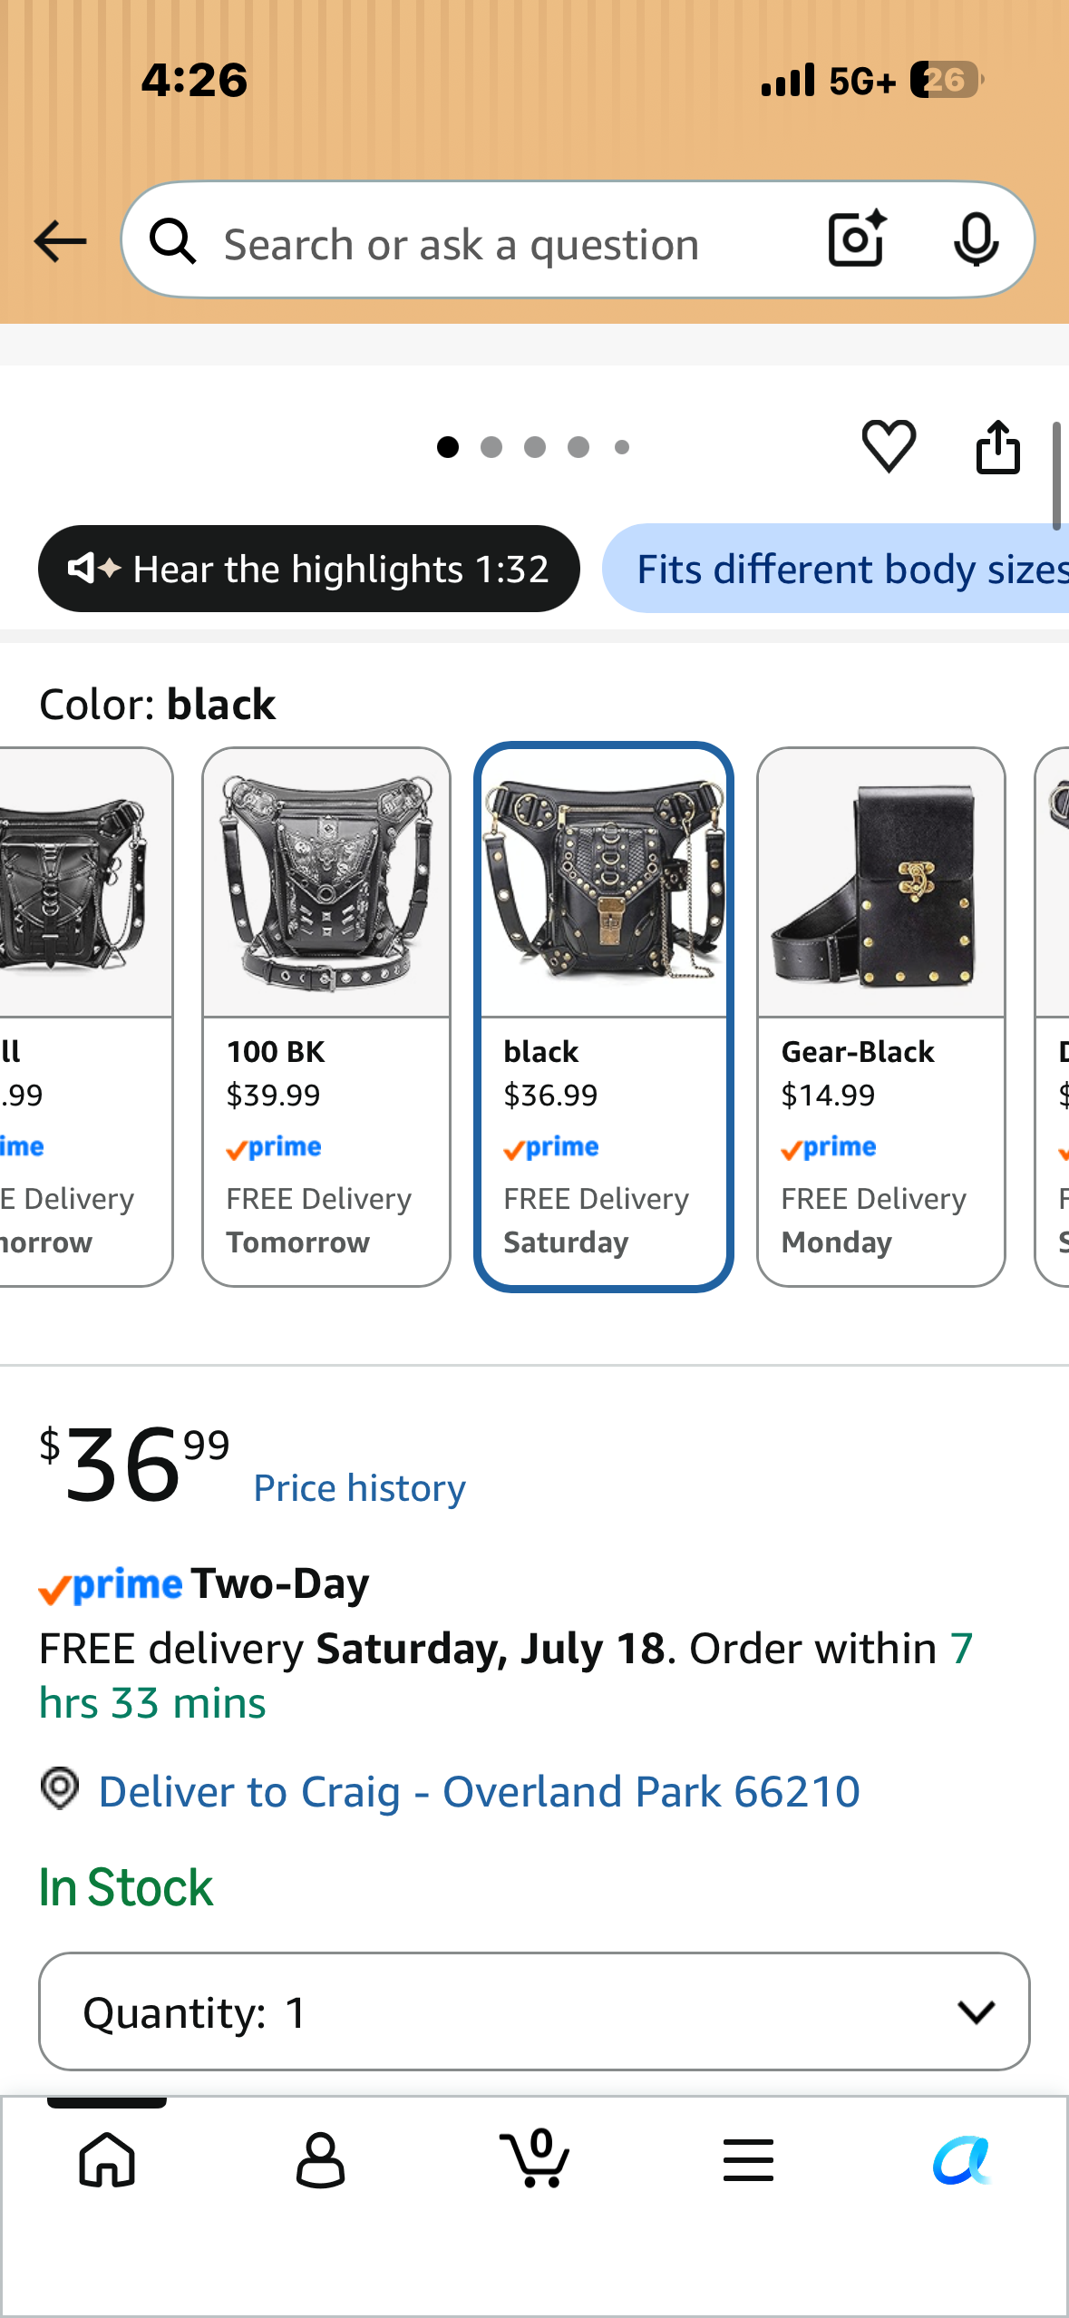Open the Alexa assistant icon
This screenshot has height=2318, width=1069.
point(961,2159)
